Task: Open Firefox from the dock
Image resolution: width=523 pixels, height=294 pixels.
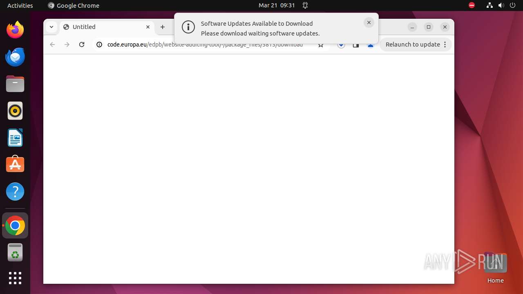Action: click(15, 30)
